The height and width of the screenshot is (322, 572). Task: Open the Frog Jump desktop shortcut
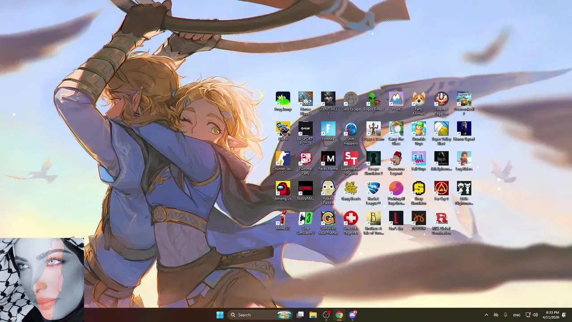[283, 102]
